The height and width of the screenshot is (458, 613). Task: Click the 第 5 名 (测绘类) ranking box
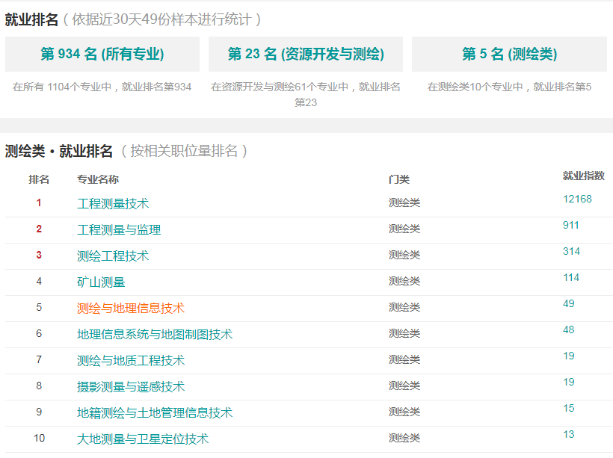509,54
